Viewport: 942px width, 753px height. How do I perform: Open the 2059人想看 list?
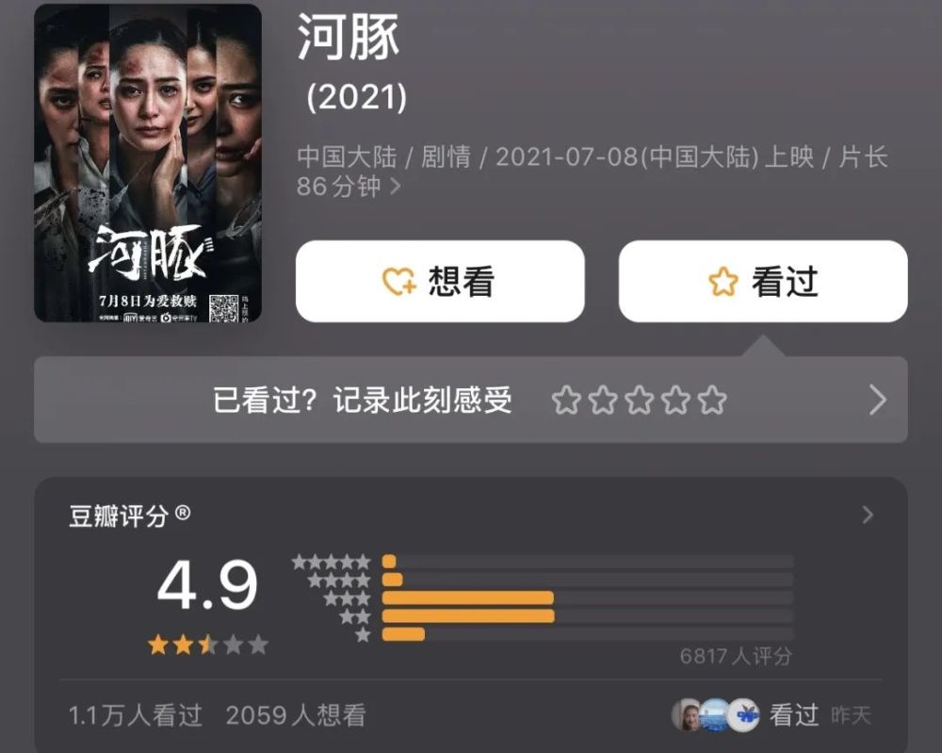[x=296, y=715]
